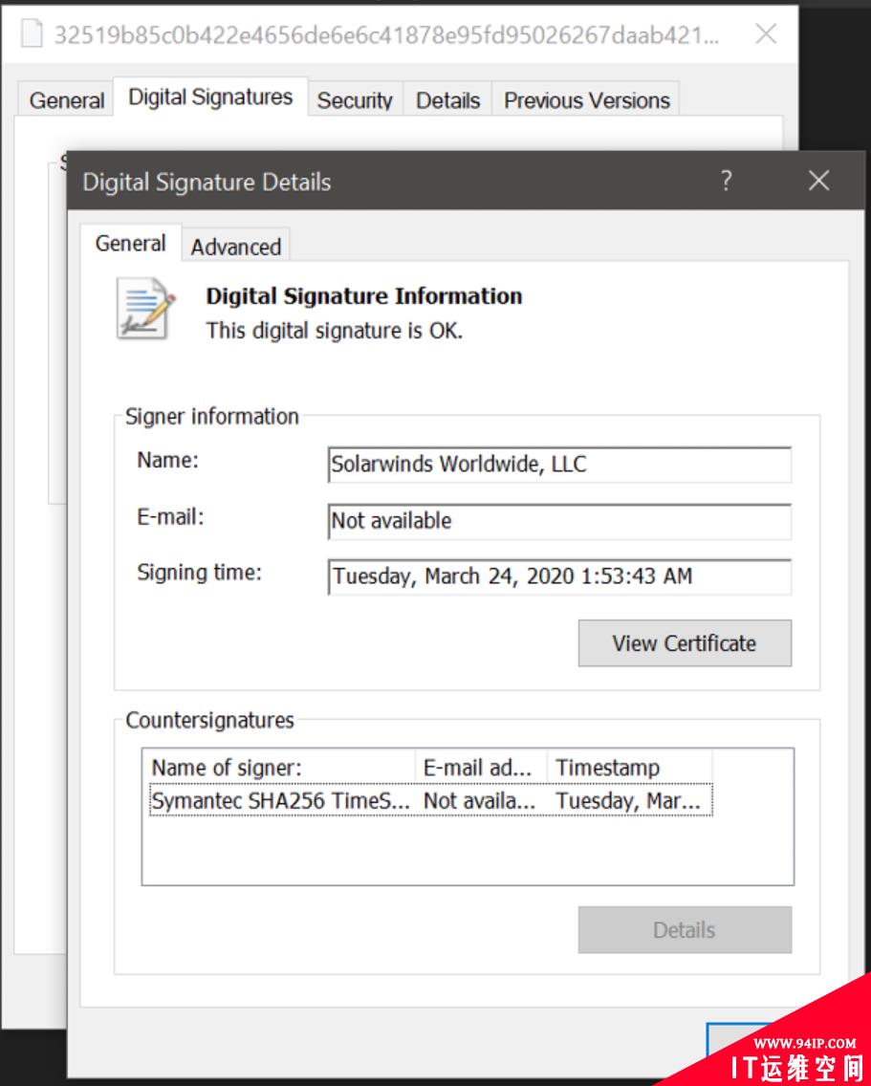Click the E-mail ad... column header

(x=482, y=768)
